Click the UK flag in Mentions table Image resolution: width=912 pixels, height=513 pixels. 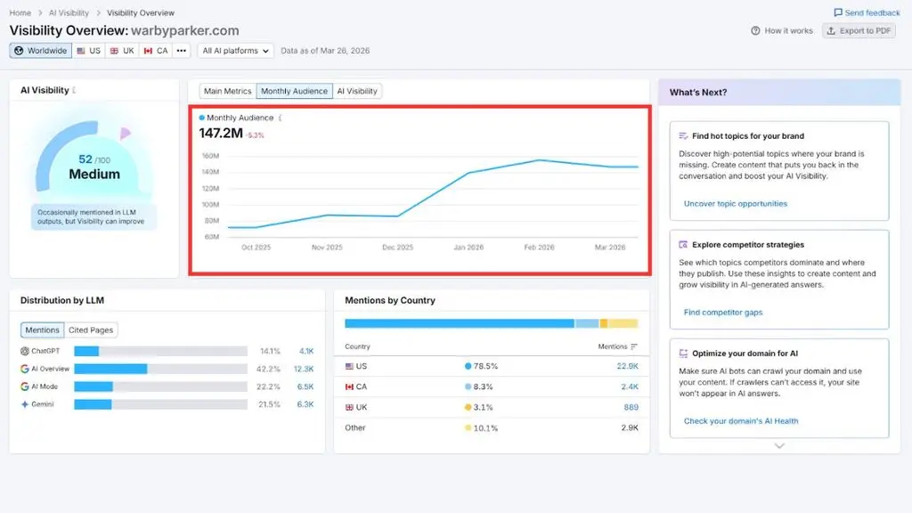click(x=349, y=407)
